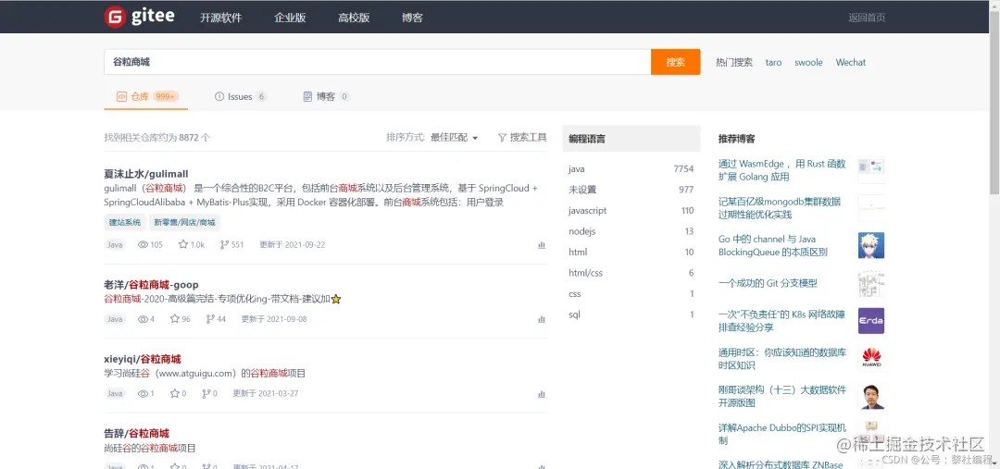Select hot search term Wechat
This screenshot has height=469, width=1000.
pyautogui.click(x=851, y=63)
